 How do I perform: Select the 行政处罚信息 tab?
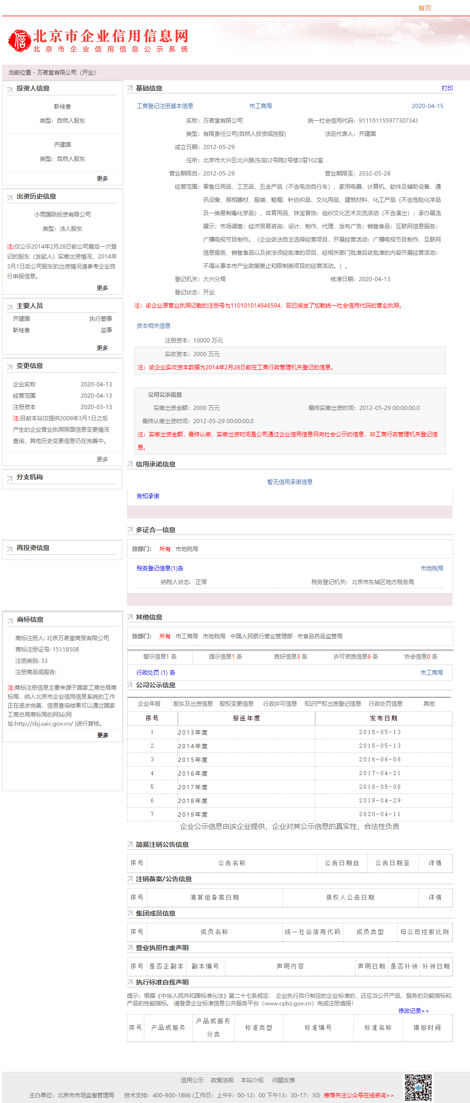point(386,704)
